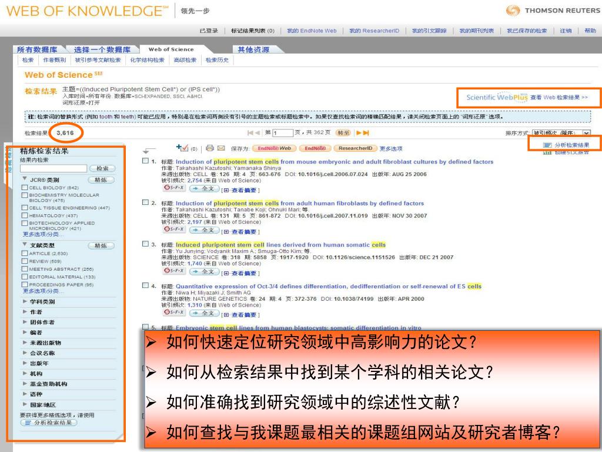
Task: Go to next page orange arrow
Action: click(x=359, y=132)
